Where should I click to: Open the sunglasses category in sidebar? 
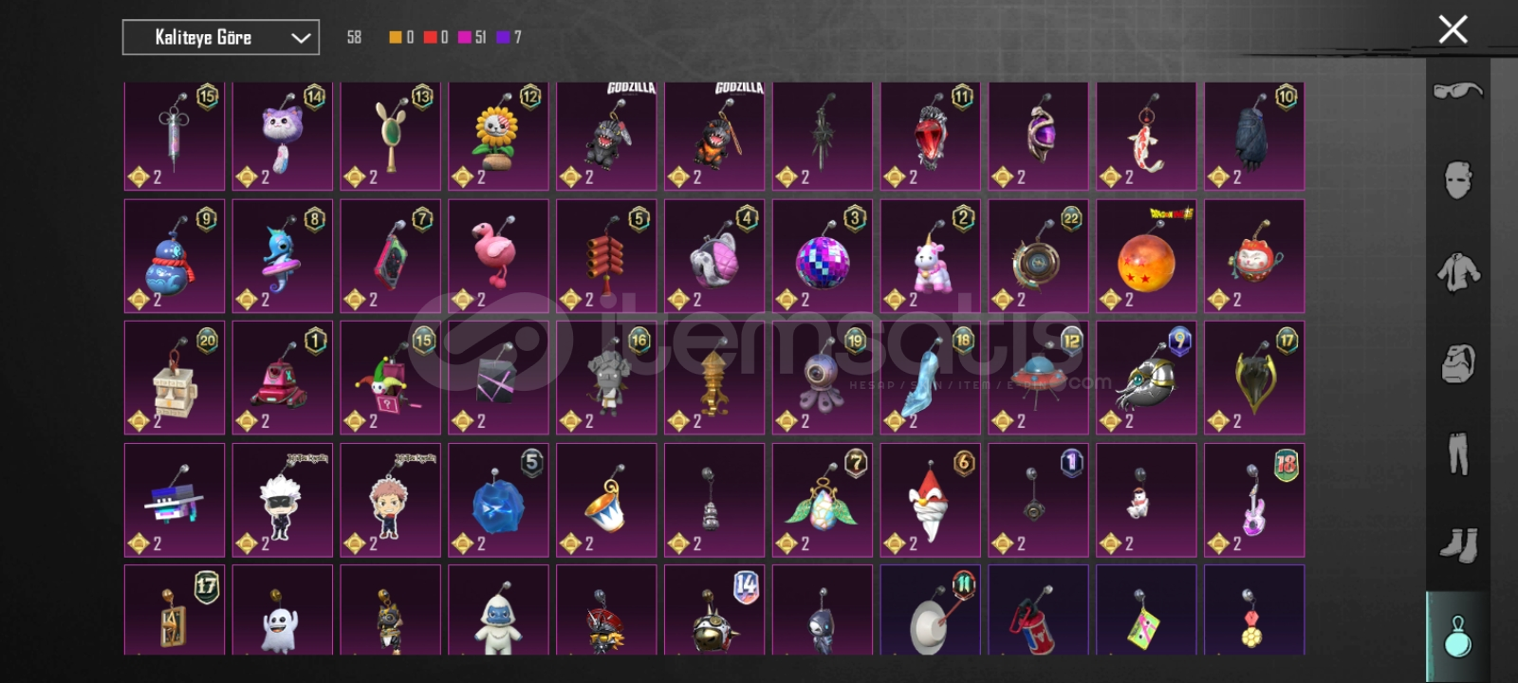point(1458,91)
